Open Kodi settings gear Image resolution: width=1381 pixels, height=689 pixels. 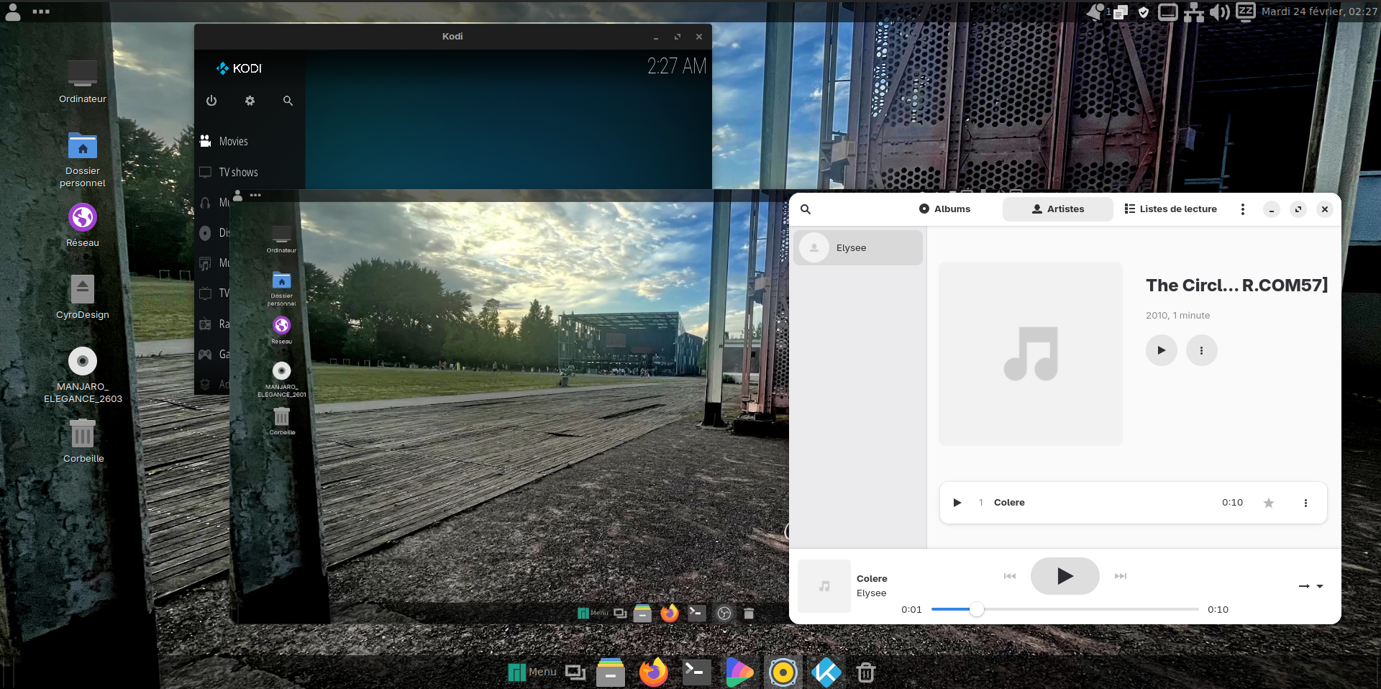250,101
